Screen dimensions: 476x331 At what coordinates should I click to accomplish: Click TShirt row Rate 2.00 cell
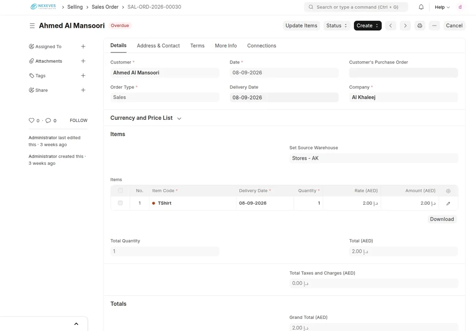click(x=352, y=203)
